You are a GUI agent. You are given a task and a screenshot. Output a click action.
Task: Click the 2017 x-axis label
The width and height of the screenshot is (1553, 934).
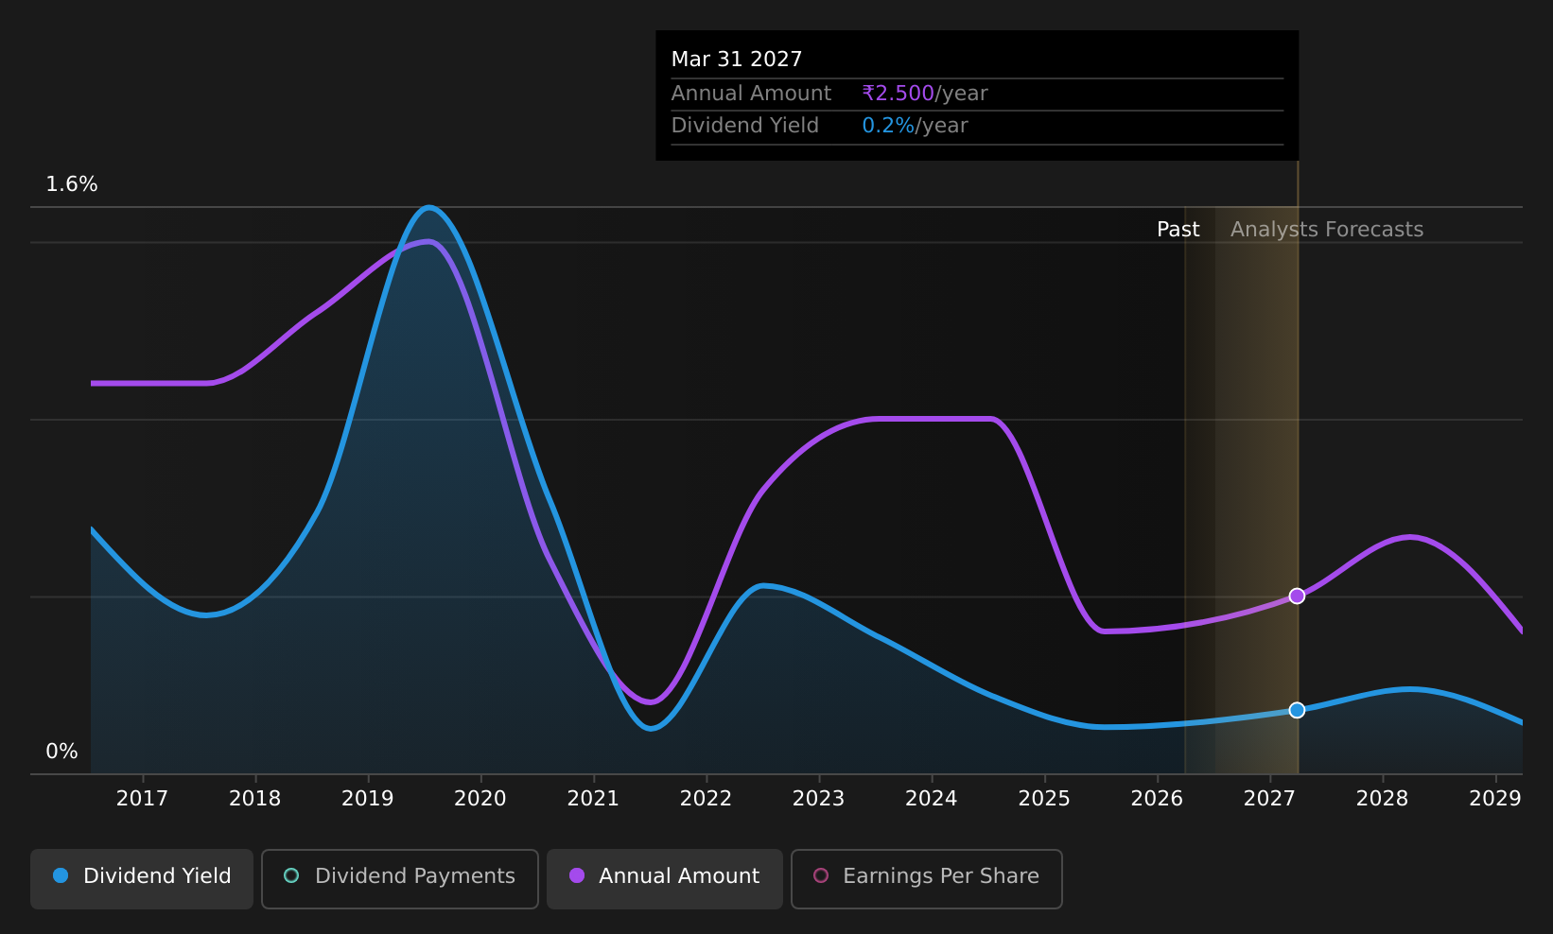coord(142,799)
